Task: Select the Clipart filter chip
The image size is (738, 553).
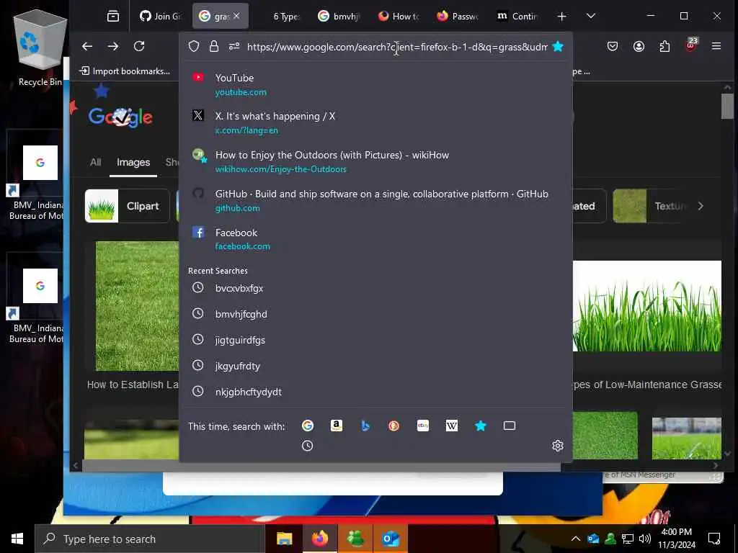Action: pos(127,206)
